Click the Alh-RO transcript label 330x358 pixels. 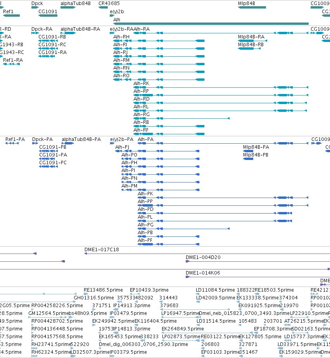tap(121, 76)
